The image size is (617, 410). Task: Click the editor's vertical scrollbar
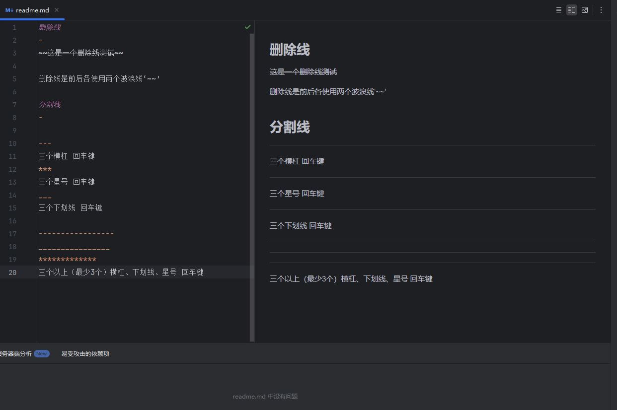pos(252,184)
